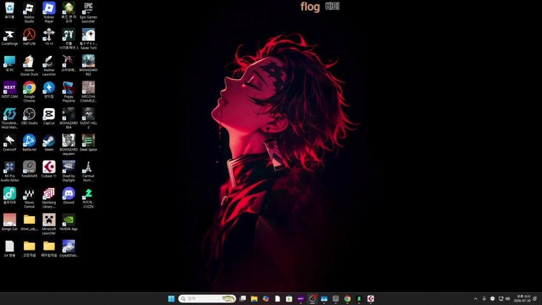Screen dimensions: 542x305
Task: Launch Battle.net from the desktop
Action: [x=29, y=143]
